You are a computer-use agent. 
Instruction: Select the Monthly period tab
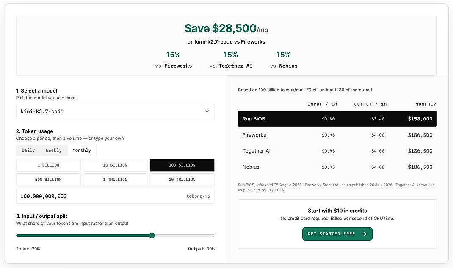[82, 150]
